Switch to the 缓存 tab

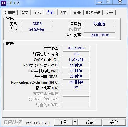(x=24, y=13)
